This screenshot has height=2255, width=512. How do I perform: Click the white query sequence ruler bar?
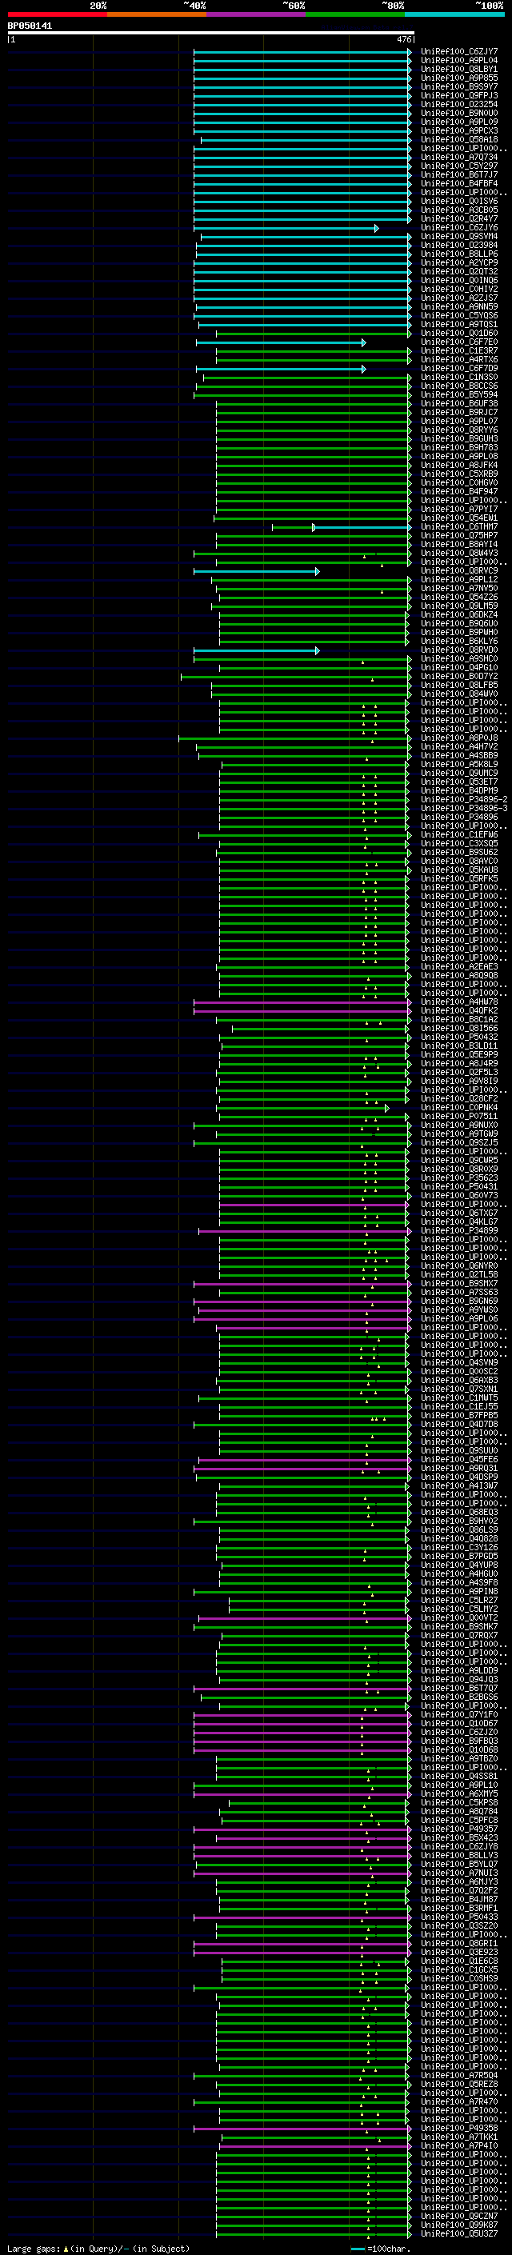pyautogui.click(x=210, y=32)
